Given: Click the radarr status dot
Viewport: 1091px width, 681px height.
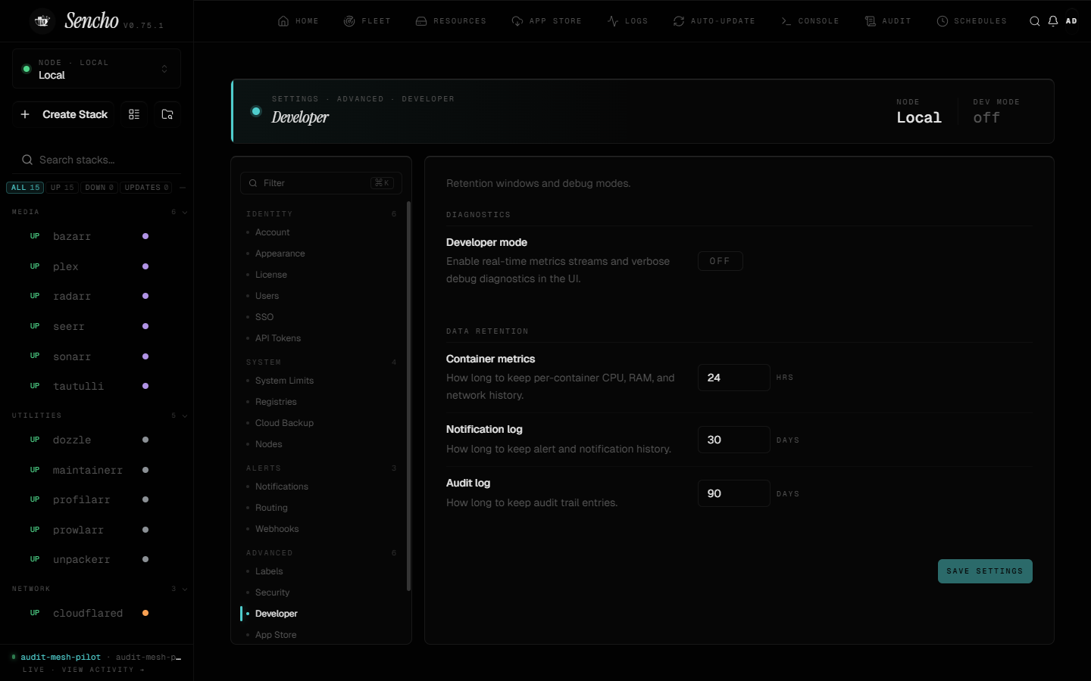Looking at the screenshot, I should pos(145,296).
